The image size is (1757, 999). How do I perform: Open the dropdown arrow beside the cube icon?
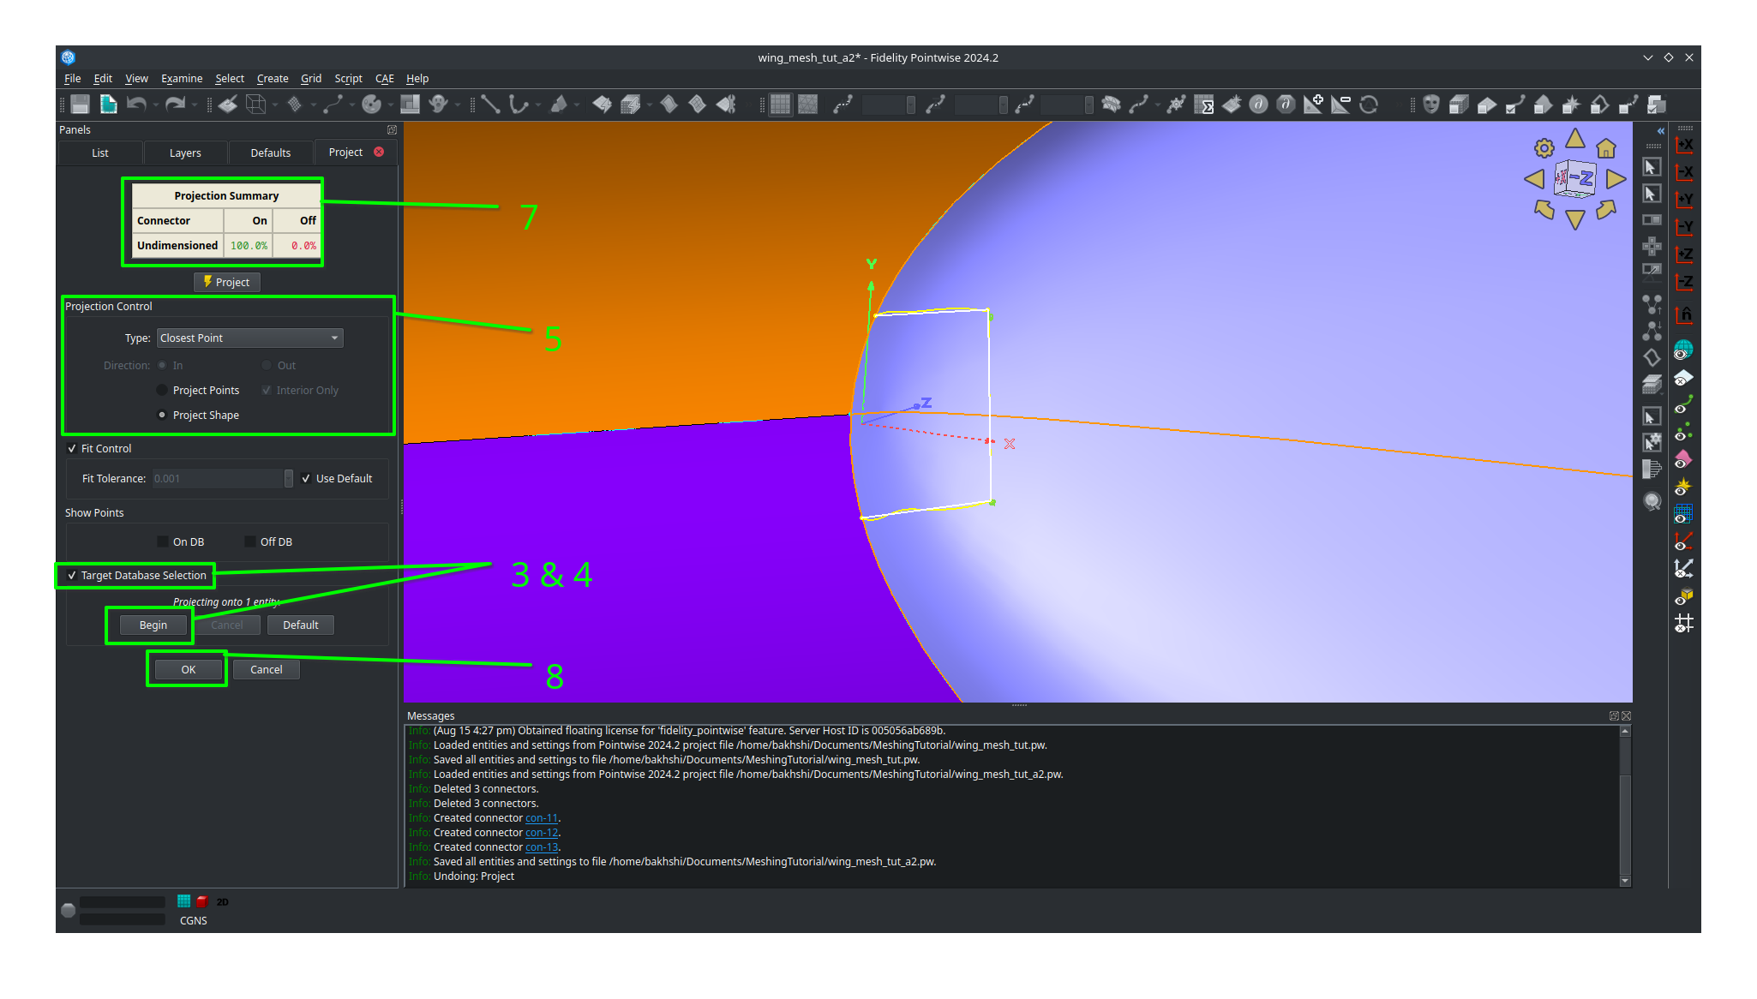tap(274, 104)
